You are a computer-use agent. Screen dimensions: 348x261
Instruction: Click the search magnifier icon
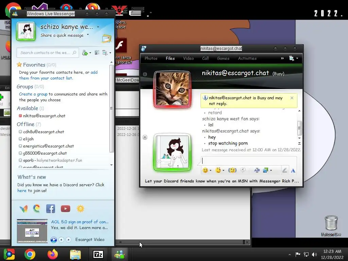[x=74, y=53]
